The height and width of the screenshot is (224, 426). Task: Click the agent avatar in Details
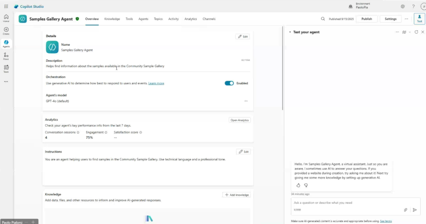click(52, 47)
